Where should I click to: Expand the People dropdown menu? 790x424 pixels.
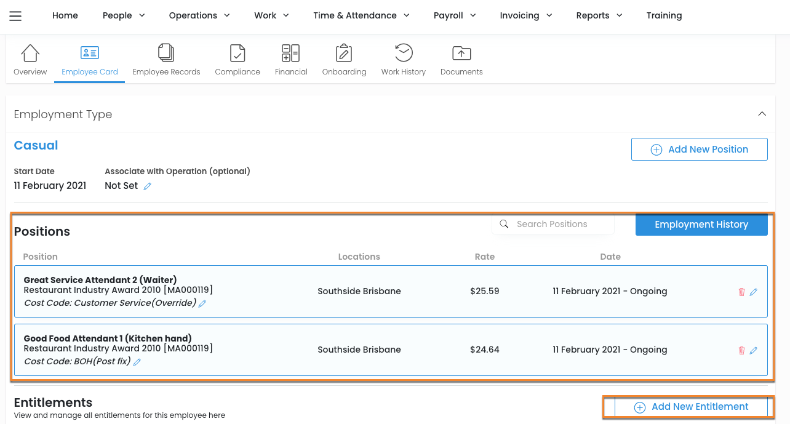(124, 15)
